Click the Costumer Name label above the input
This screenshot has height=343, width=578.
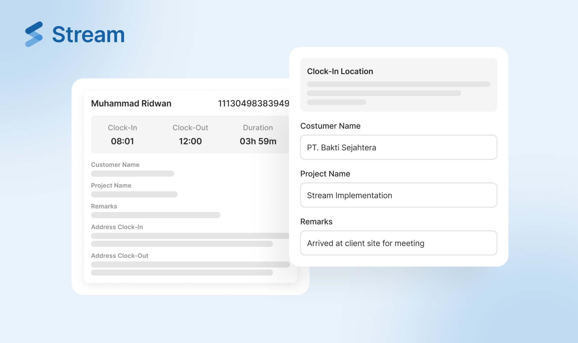pos(330,126)
